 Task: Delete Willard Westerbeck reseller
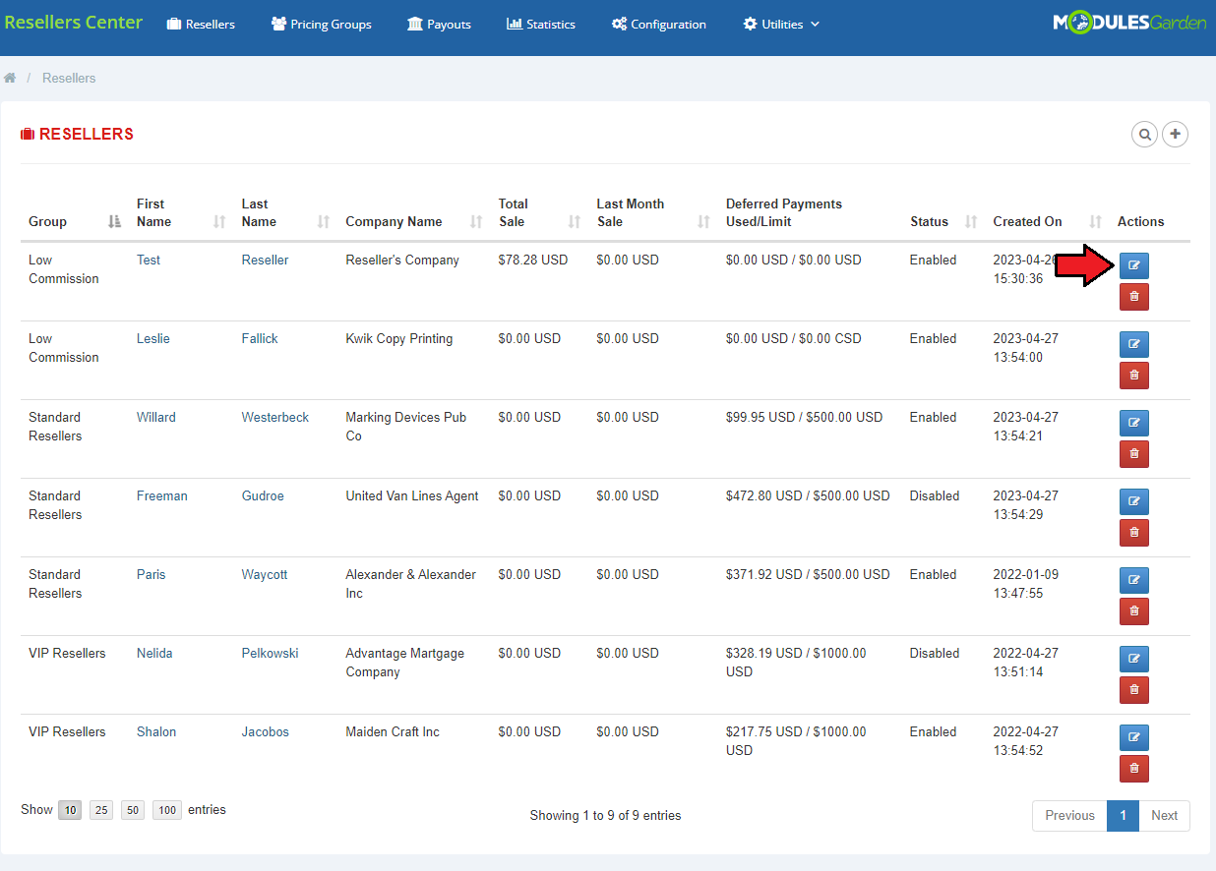click(1134, 454)
